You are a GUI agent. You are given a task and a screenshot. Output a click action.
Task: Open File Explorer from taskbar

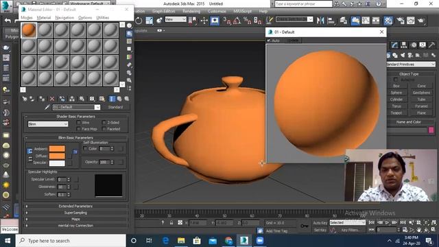pyautogui.click(x=181, y=241)
